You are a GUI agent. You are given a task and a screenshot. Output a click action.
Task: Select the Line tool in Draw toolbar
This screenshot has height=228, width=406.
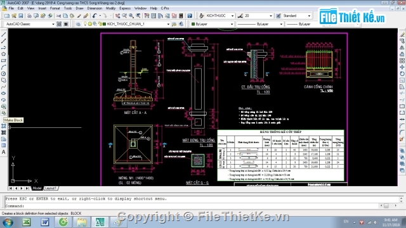pyautogui.click(x=4, y=34)
